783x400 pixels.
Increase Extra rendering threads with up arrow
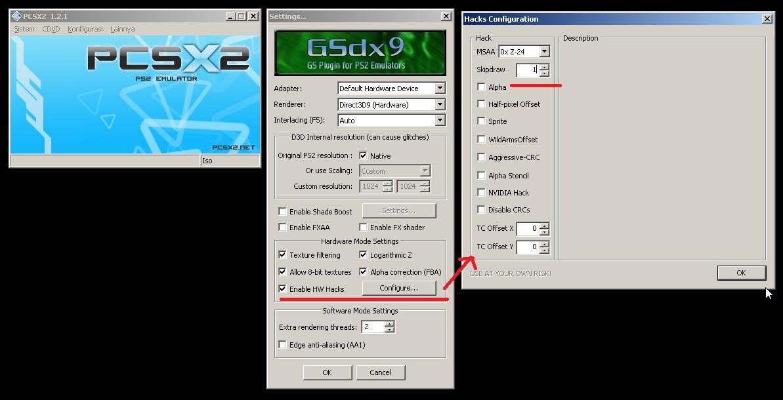pos(389,324)
